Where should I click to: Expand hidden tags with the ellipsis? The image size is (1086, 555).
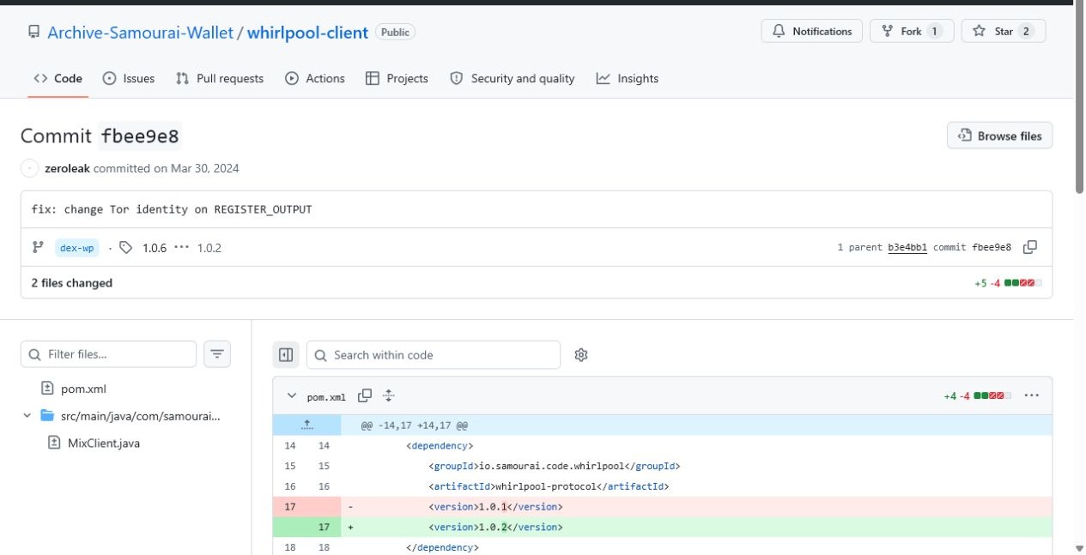click(x=181, y=248)
